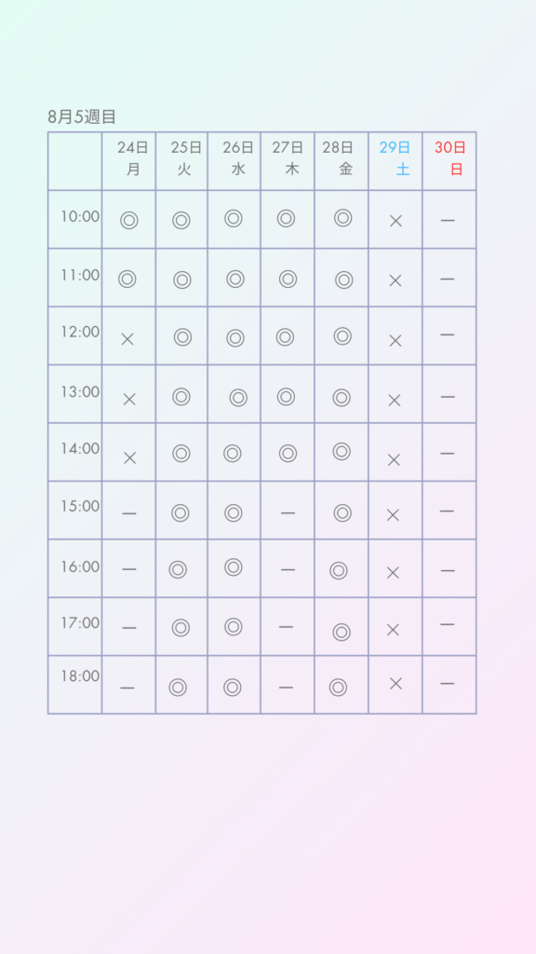
Task: Click the 18:00 time row label
Action: point(80,676)
